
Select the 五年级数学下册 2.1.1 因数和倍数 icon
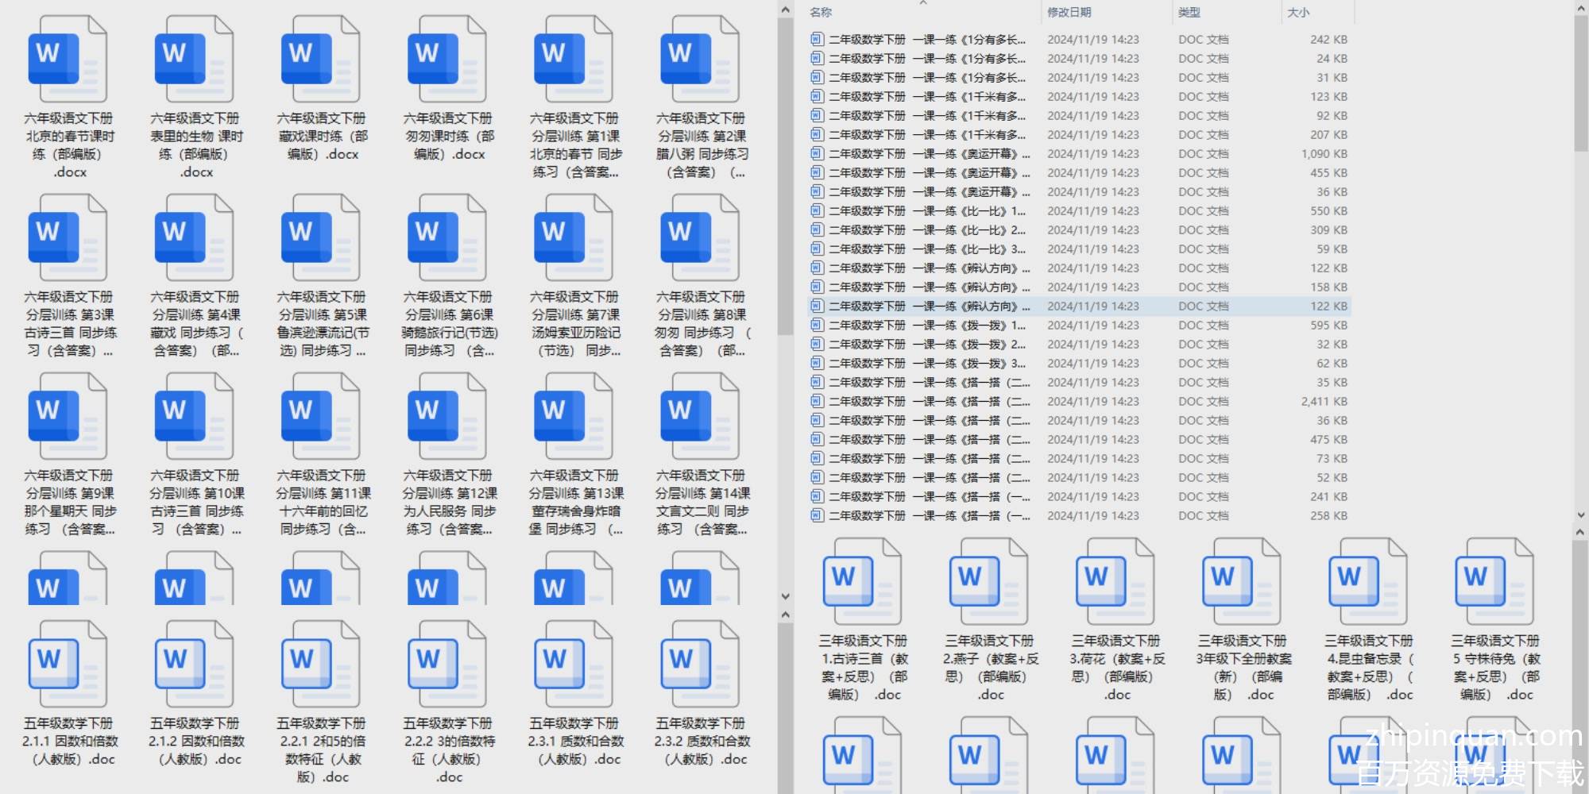click(68, 665)
